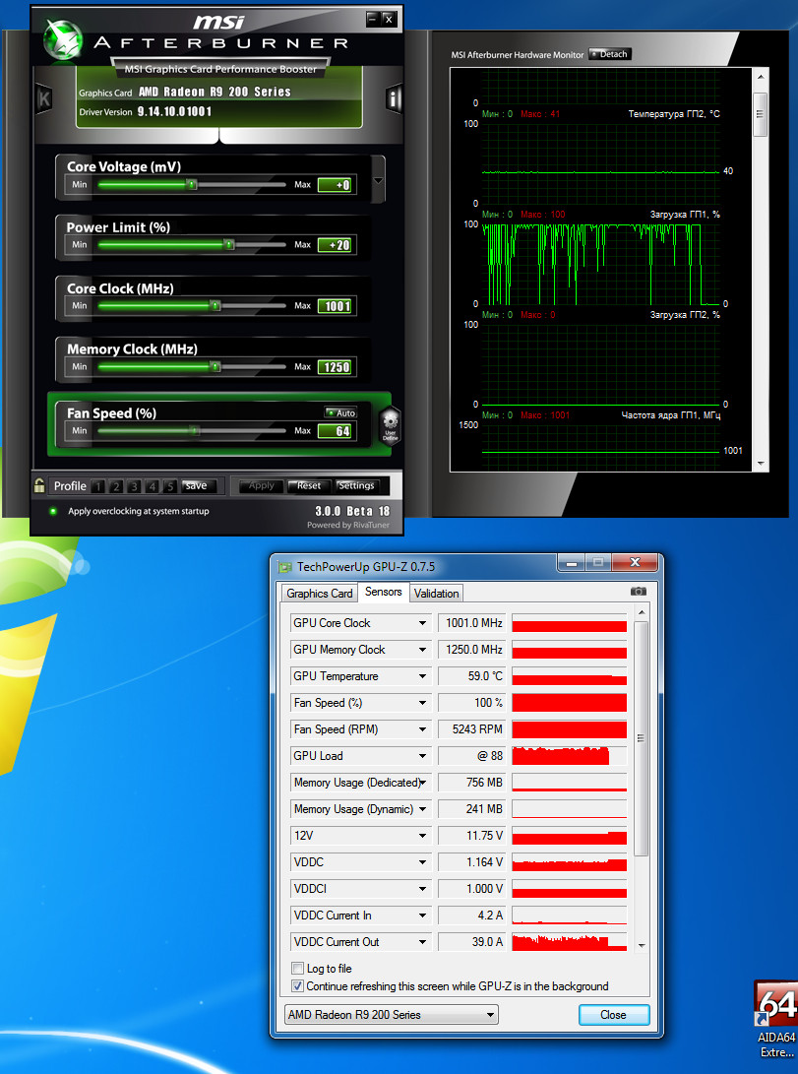Open GPU Memory Clock sensor dropdown
Viewport: 798px width, 1074px height.
422,650
